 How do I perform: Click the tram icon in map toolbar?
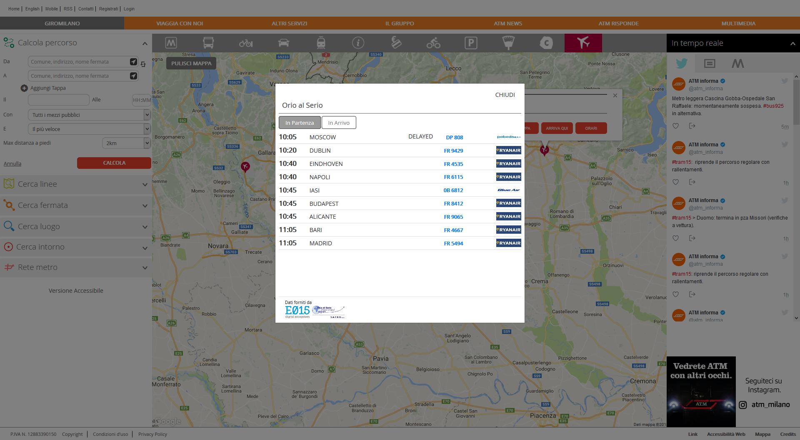(x=321, y=43)
